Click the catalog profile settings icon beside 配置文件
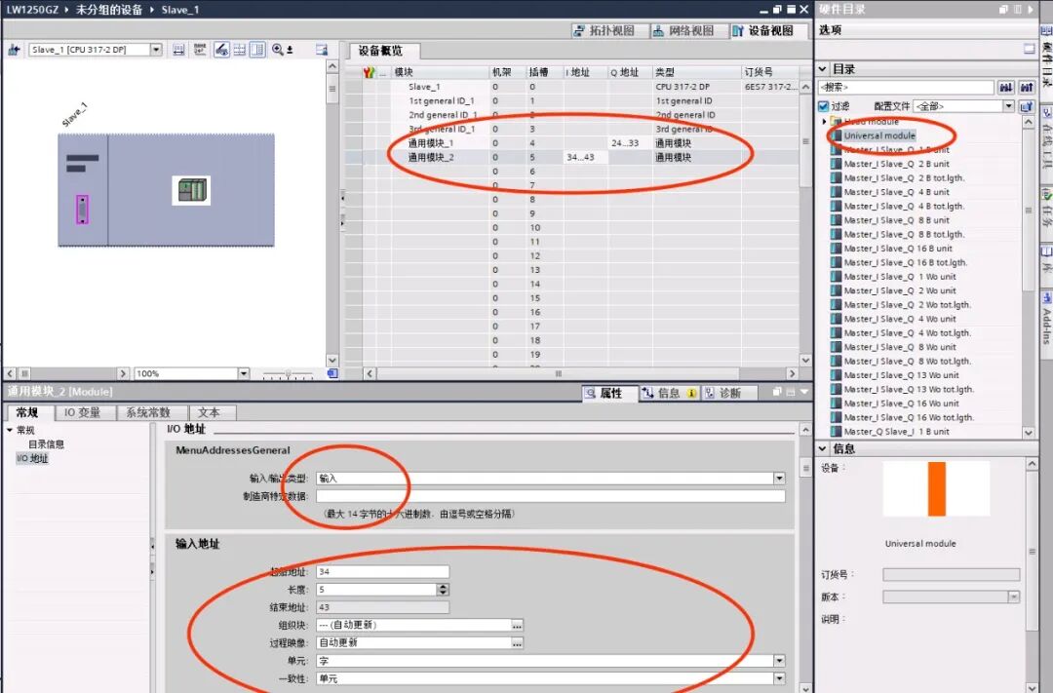Image resolution: width=1053 pixels, height=693 pixels. click(x=1026, y=106)
